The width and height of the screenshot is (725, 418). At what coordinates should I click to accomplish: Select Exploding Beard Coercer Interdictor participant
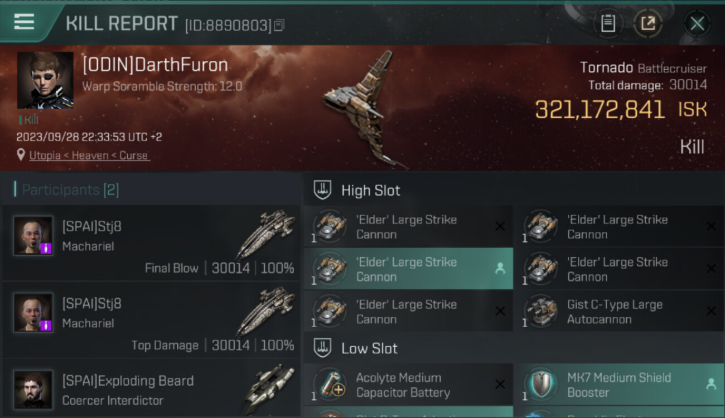point(151,389)
